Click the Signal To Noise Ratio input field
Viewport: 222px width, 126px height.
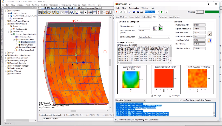click(144, 30)
